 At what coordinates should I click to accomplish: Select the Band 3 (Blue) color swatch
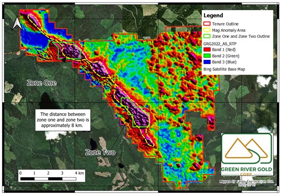coord(207,62)
